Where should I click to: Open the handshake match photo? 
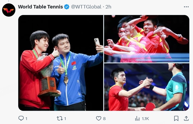point(147,87)
